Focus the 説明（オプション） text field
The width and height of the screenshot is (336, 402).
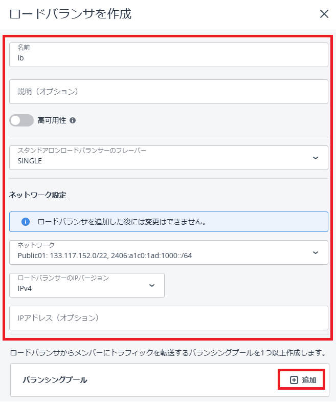tap(168, 92)
